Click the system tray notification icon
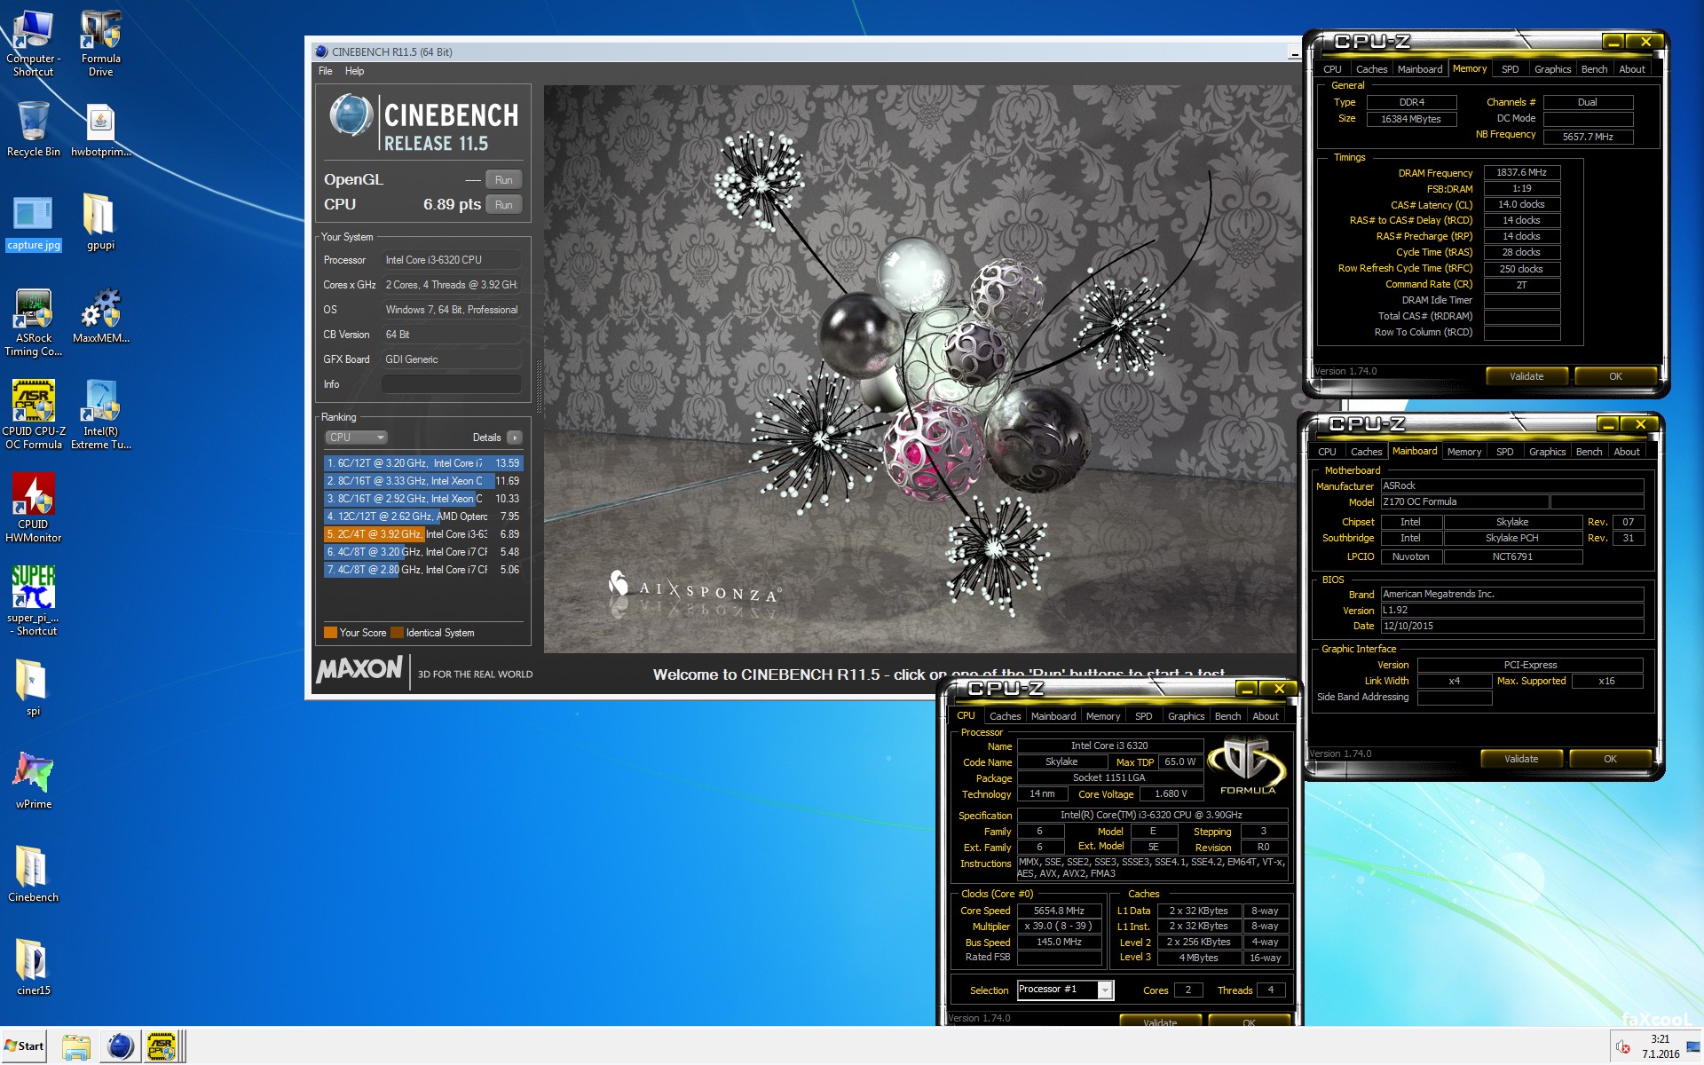1704x1065 pixels. click(x=1623, y=1047)
